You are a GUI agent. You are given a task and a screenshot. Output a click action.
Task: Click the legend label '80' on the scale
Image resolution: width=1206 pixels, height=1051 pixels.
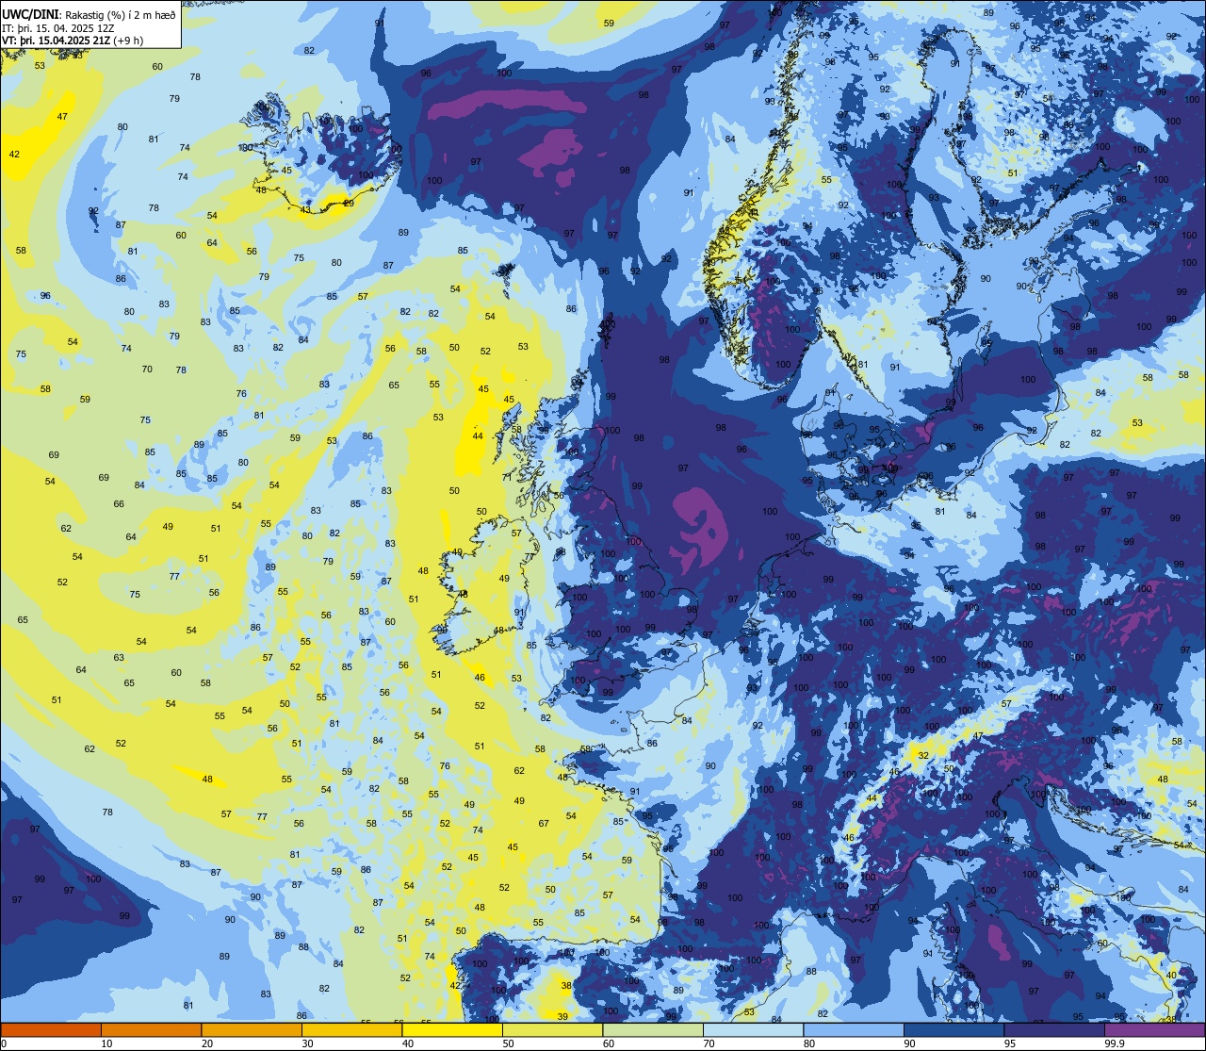click(x=809, y=1043)
